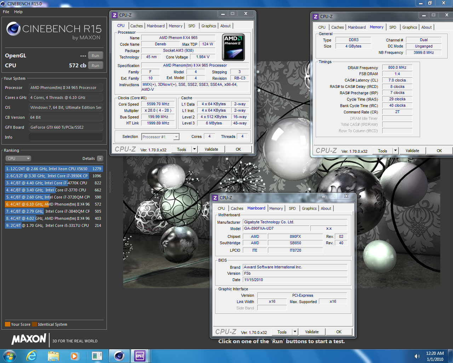The width and height of the screenshot is (453, 363).
Task: Select ranking row Intel Xeon CPU X5650
Action: pos(54,169)
